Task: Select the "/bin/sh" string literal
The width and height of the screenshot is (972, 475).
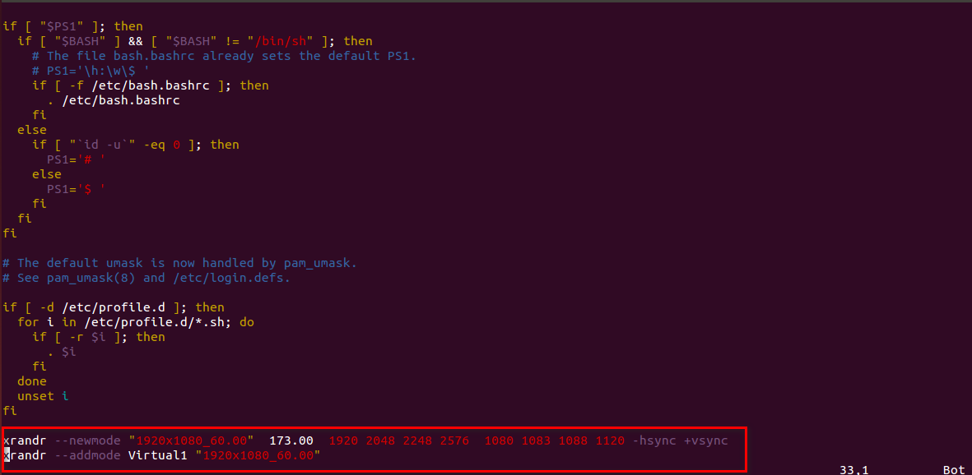Action: (x=273, y=40)
